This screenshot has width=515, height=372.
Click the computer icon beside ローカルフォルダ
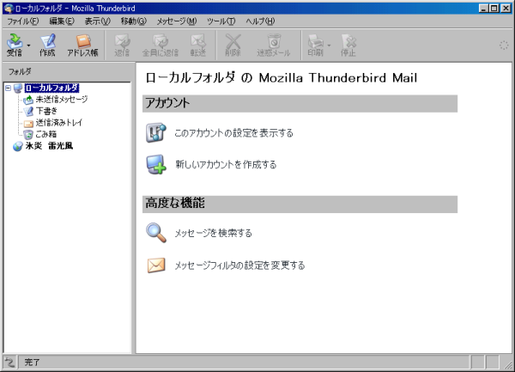point(18,88)
